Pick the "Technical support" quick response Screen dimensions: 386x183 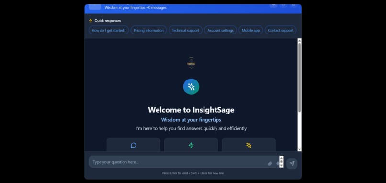(186, 30)
